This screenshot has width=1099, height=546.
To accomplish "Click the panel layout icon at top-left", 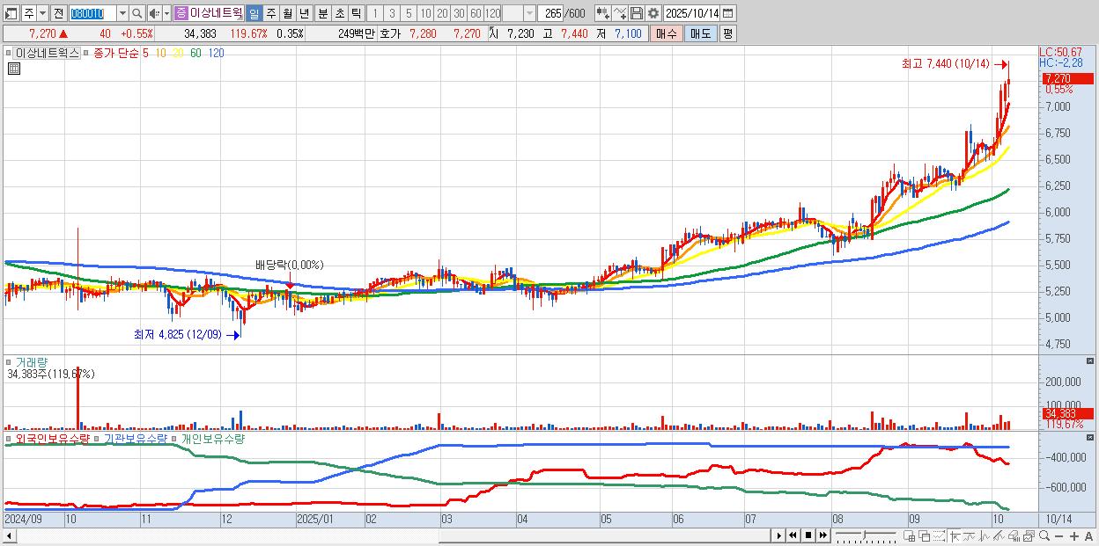I will click(11, 13).
